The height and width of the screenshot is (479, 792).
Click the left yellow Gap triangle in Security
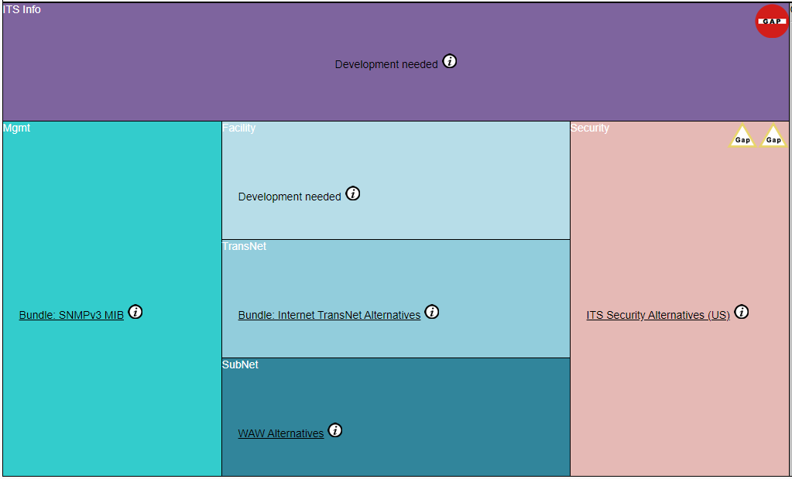coord(742,137)
